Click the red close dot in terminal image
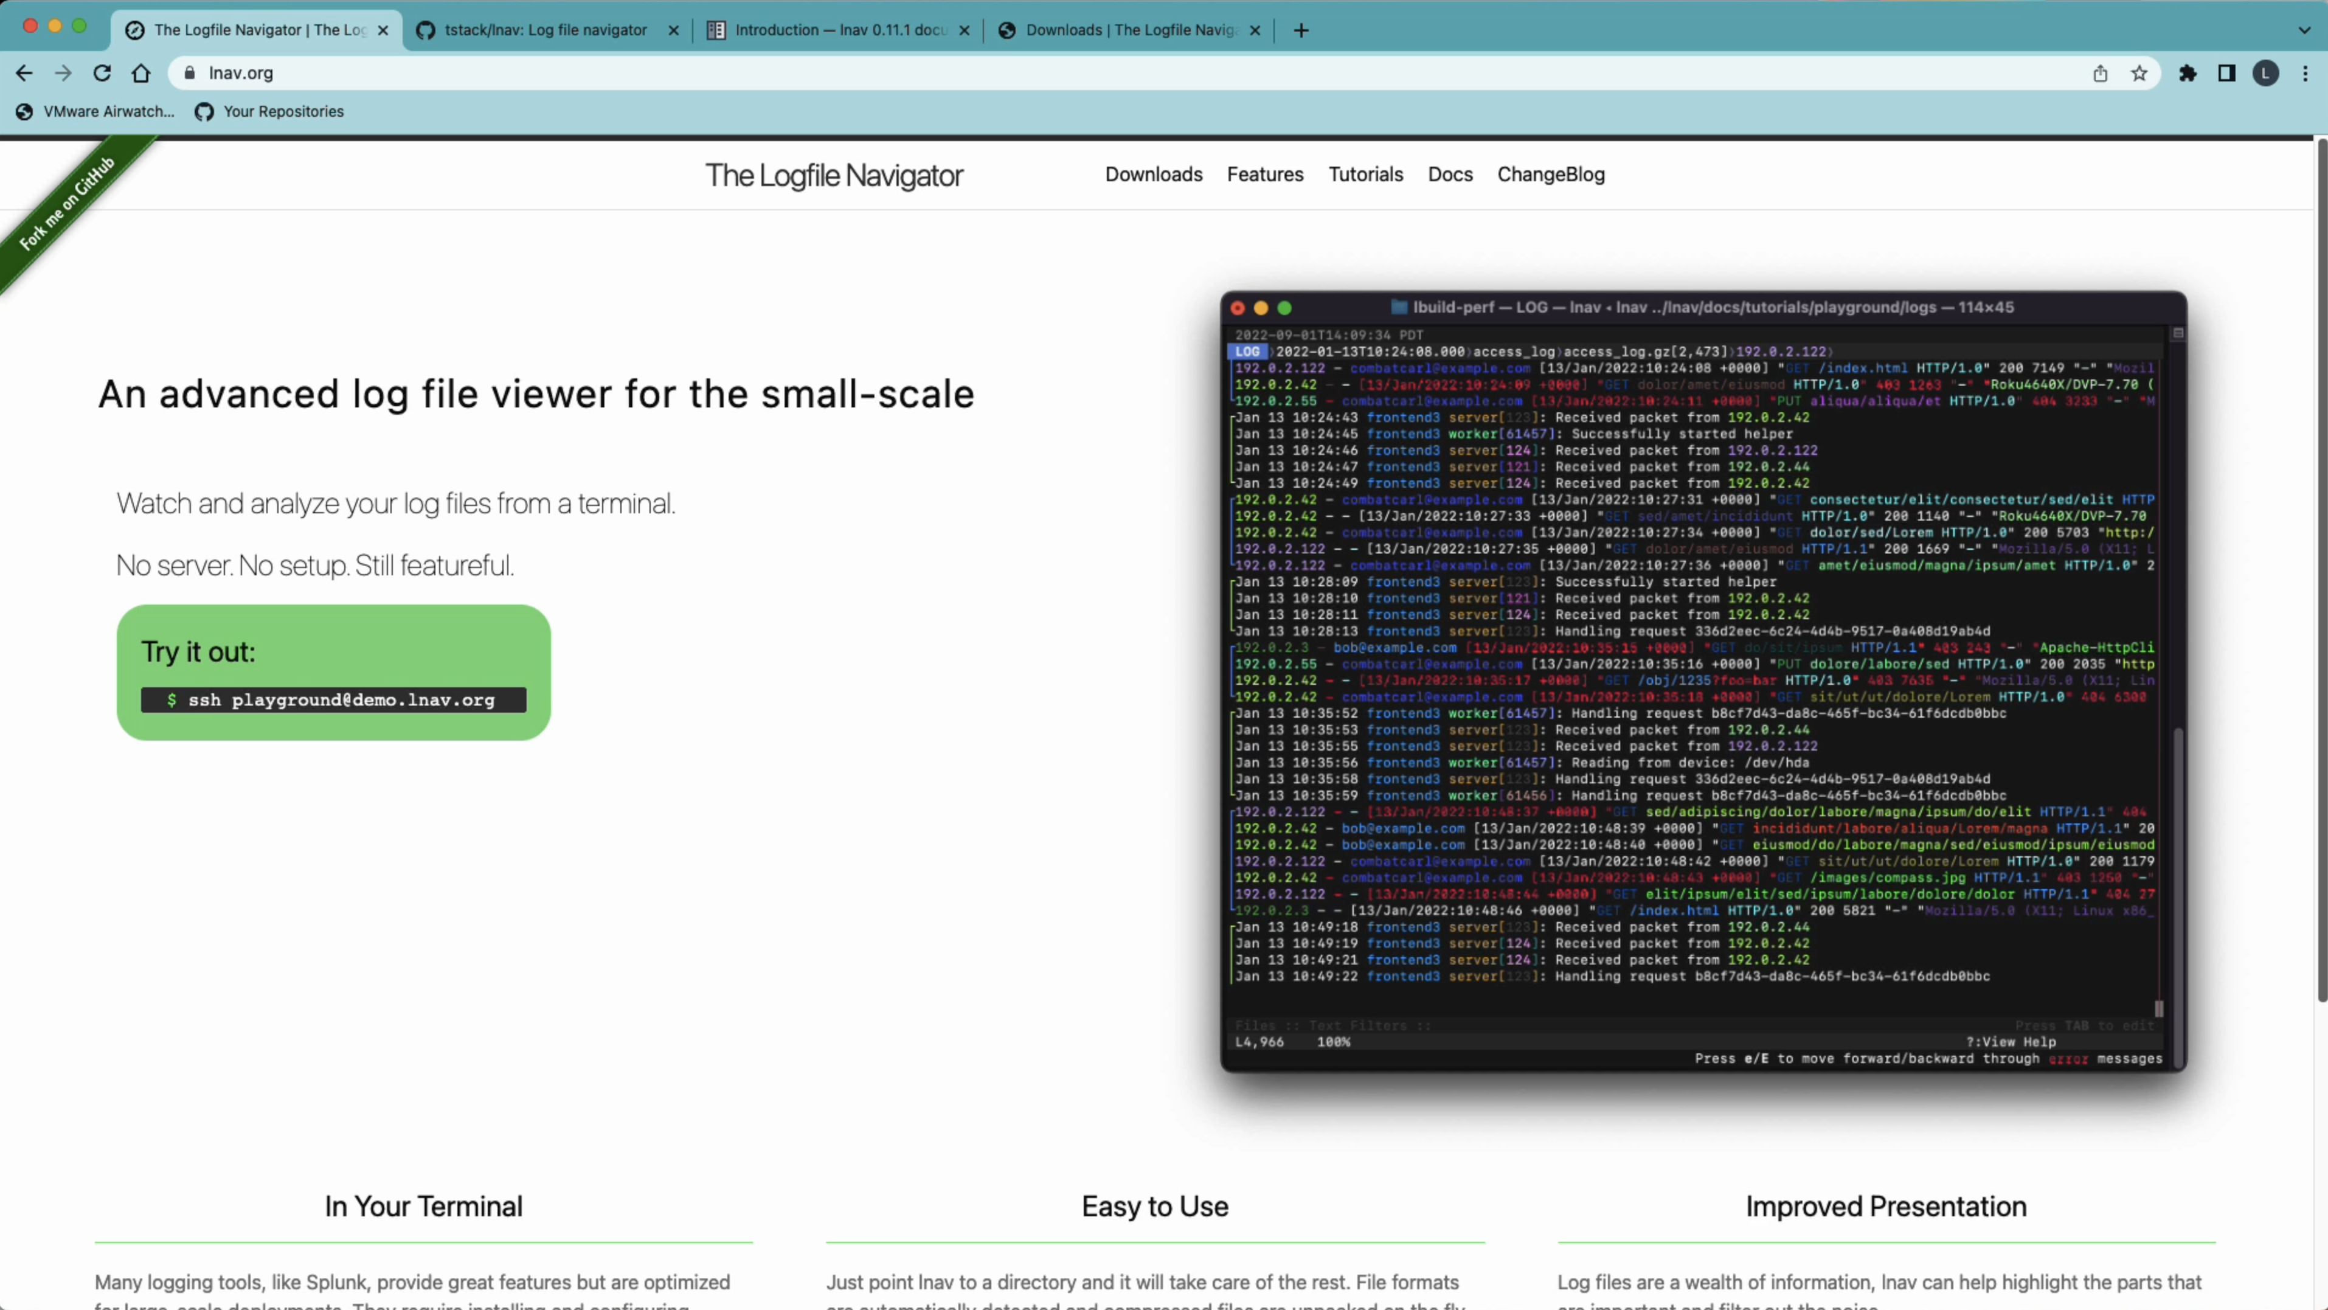The image size is (2328, 1310). pyautogui.click(x=1238, y=308)
